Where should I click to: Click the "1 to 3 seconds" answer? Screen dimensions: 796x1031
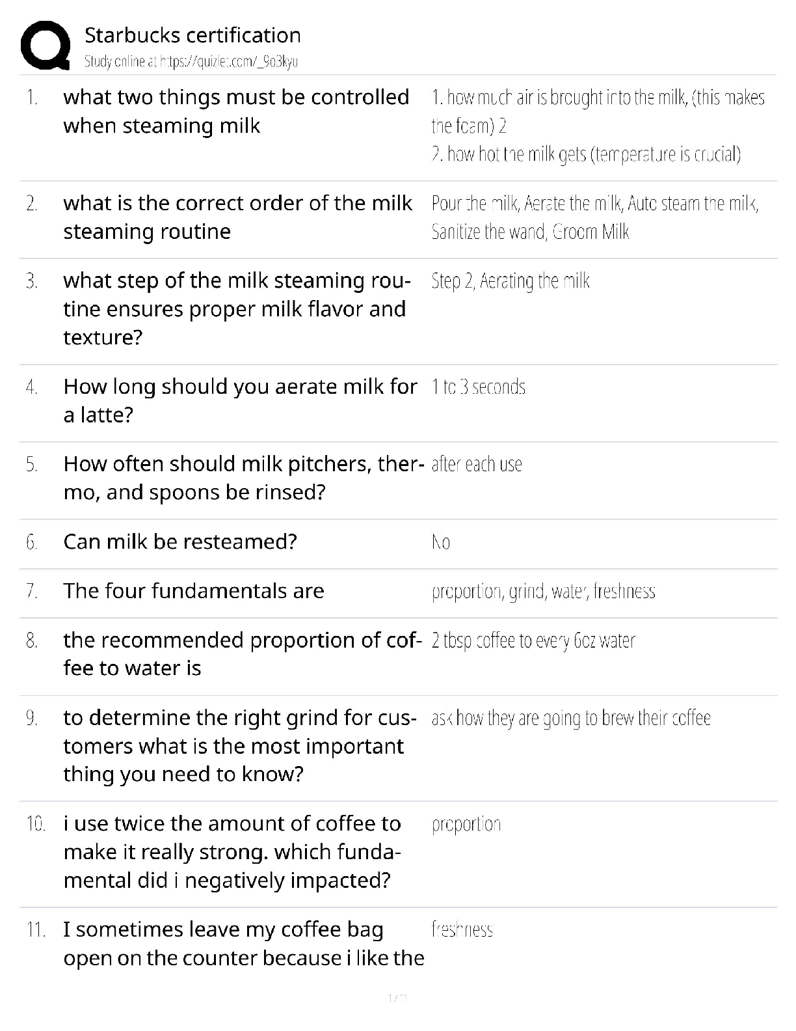point(478,387)
